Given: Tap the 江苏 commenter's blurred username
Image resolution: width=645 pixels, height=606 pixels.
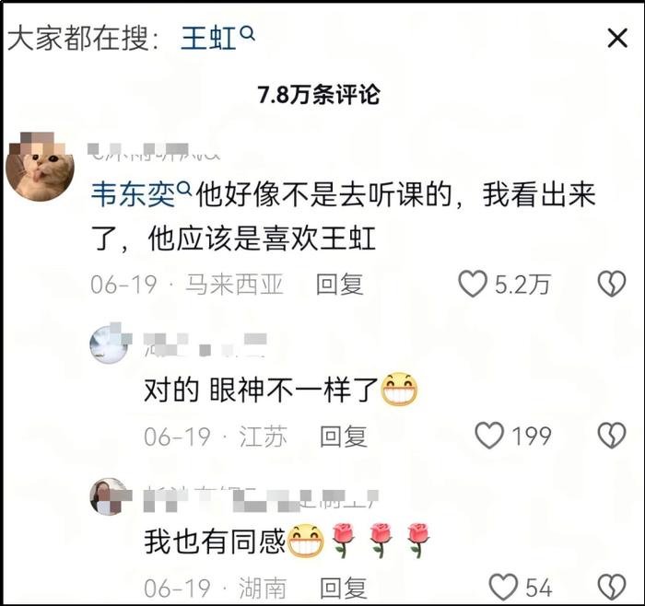Looking at the screenshot, I should (x=205, y=344).
